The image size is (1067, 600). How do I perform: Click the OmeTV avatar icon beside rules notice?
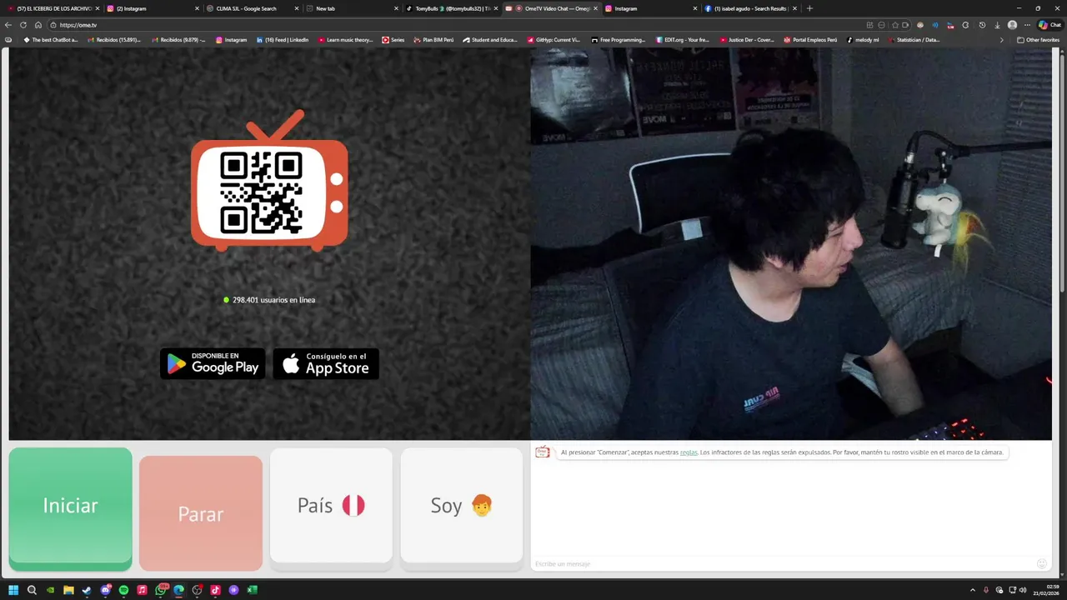point(543,452)
